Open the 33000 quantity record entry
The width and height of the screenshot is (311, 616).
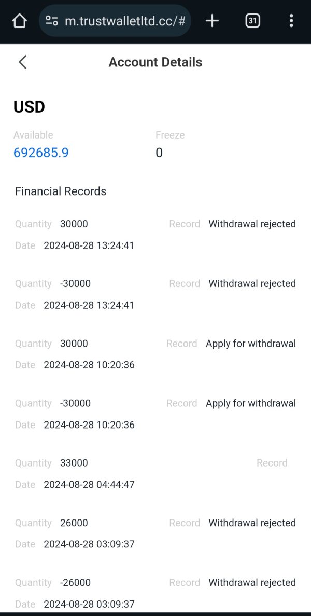click(x=155, y=473)
